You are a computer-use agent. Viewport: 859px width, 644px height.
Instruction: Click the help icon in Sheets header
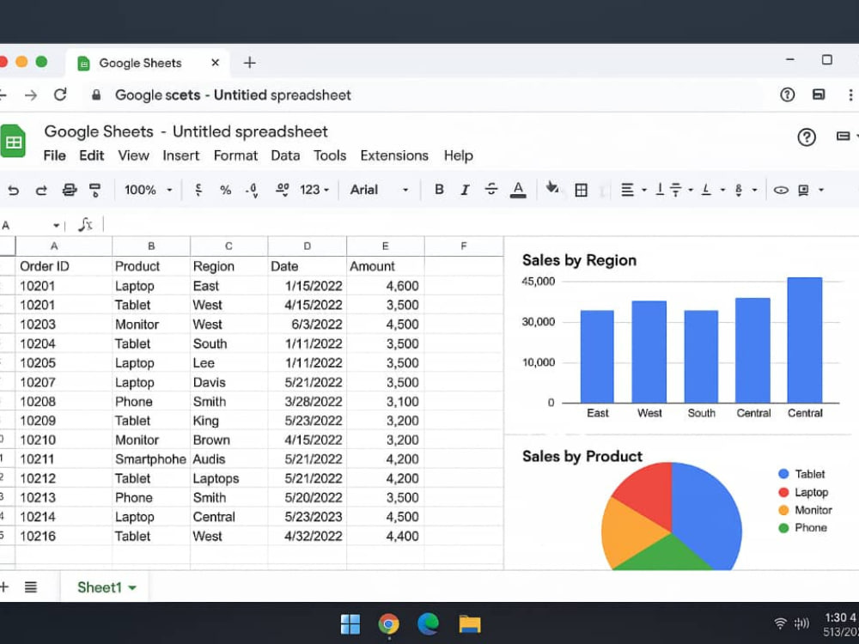pos(807,137)
